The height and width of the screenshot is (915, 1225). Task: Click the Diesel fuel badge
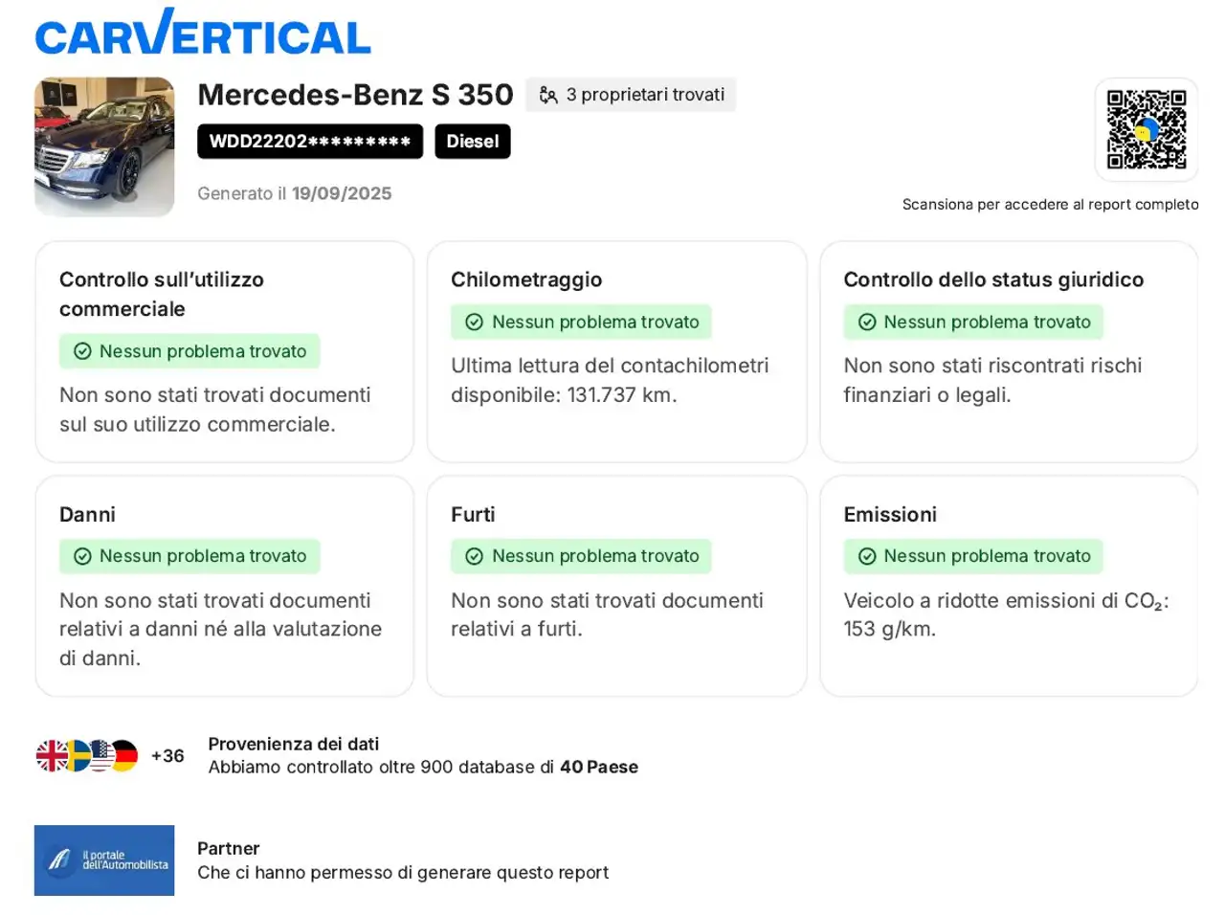(472, 142)
